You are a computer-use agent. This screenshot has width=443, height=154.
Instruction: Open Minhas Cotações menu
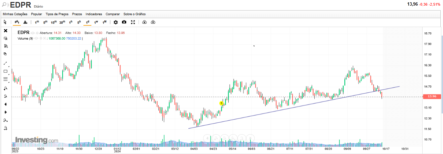click(15, 14)
